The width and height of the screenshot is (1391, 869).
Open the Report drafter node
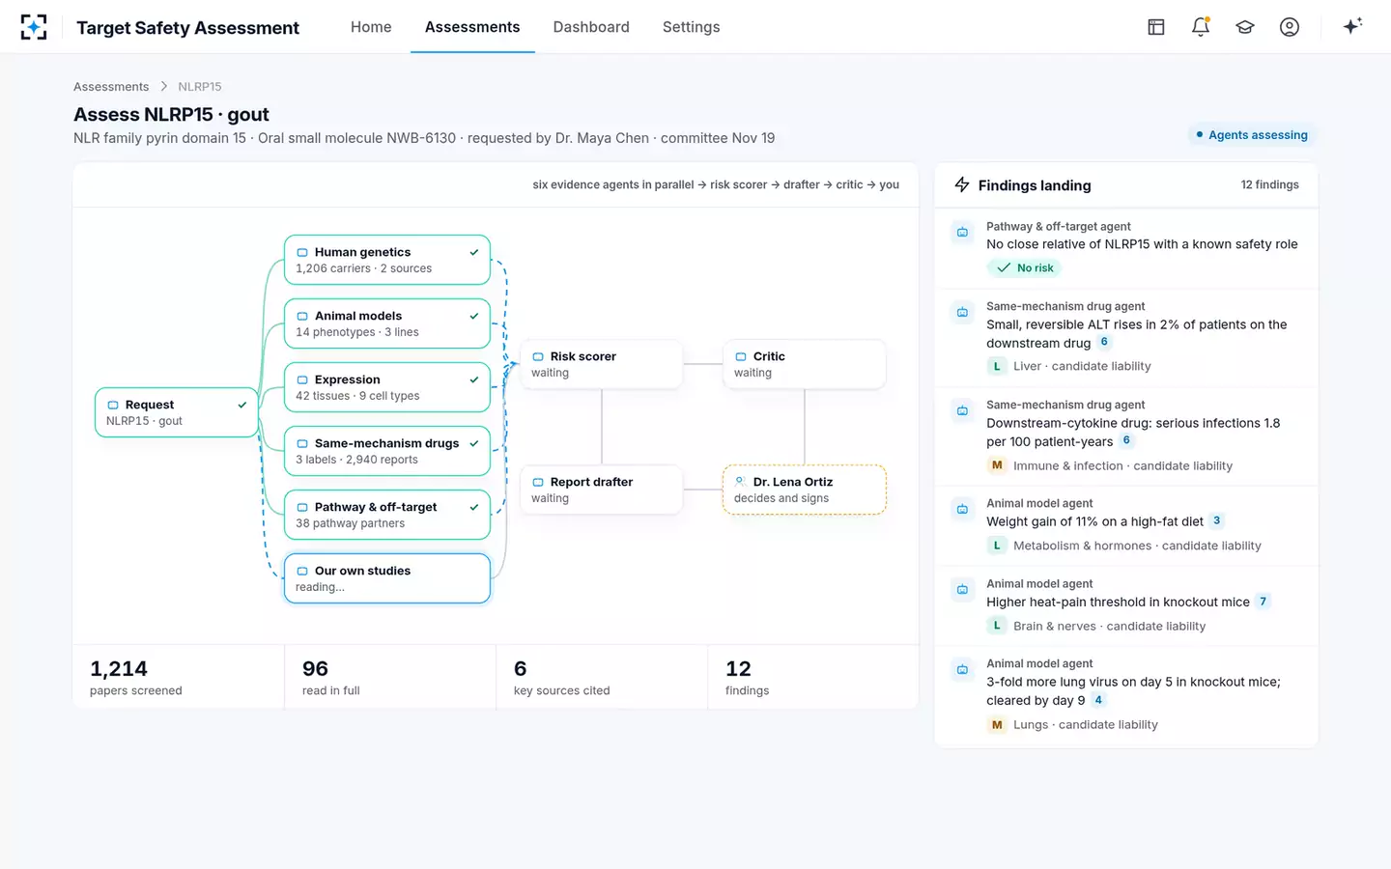602,490
